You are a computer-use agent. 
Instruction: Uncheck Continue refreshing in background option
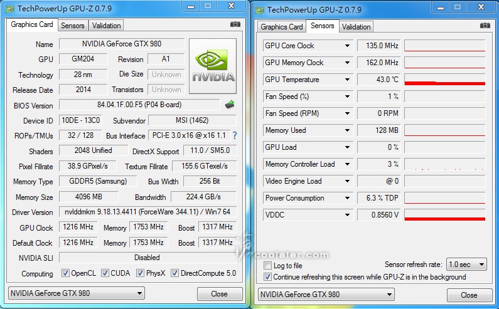pyautogui.click(x=267, y=277)
